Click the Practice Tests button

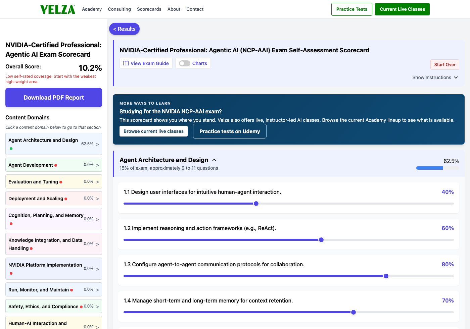point(352,9)
